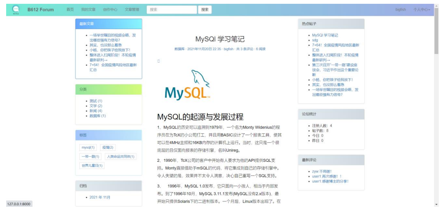Open comment zyw:不用谢!
The image size is (442, 208).
pyautogui.click(x=322, y=171)
